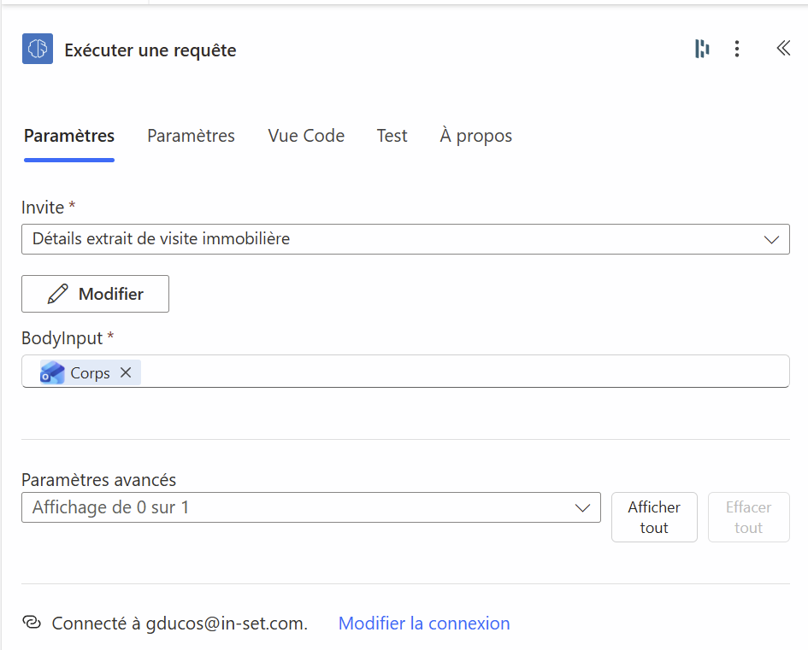The image size is (808, 650).
Task: Click the chain-link connection icon
Action: [32, 623]
